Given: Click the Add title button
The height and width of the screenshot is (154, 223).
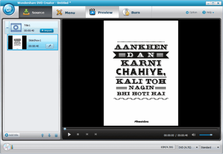Looking at the screenshot, I should pyautogui.click(x=12, y=135).
